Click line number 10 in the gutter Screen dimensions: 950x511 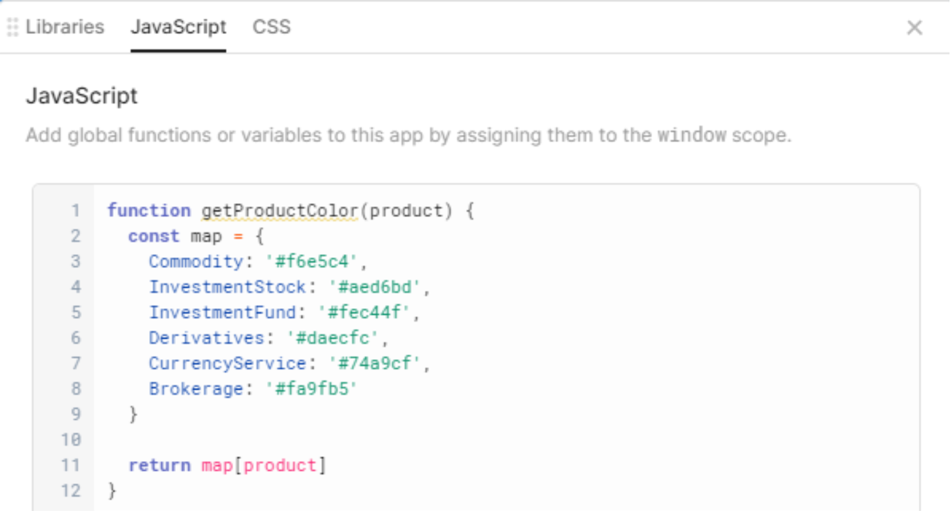(x=71, y=440)
